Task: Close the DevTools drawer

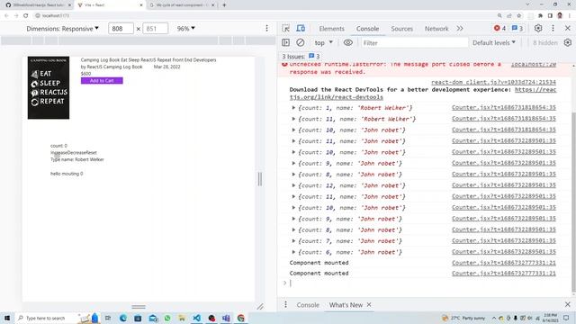Action: pyautogui.click(x=568, y=304)
